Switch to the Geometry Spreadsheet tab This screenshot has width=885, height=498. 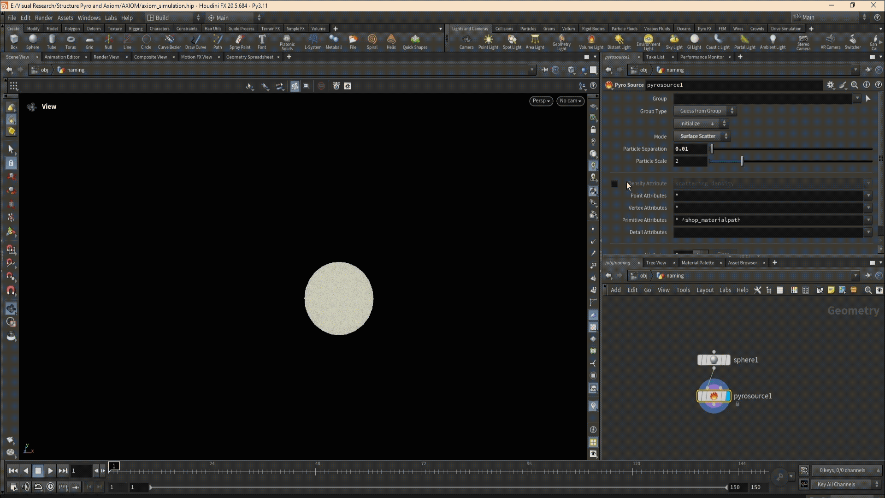click(x=249, y=57)
